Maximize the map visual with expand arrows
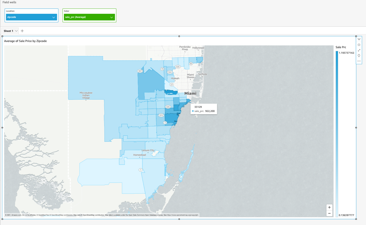This screenshot has width=366, height=225. coord(359,50)
